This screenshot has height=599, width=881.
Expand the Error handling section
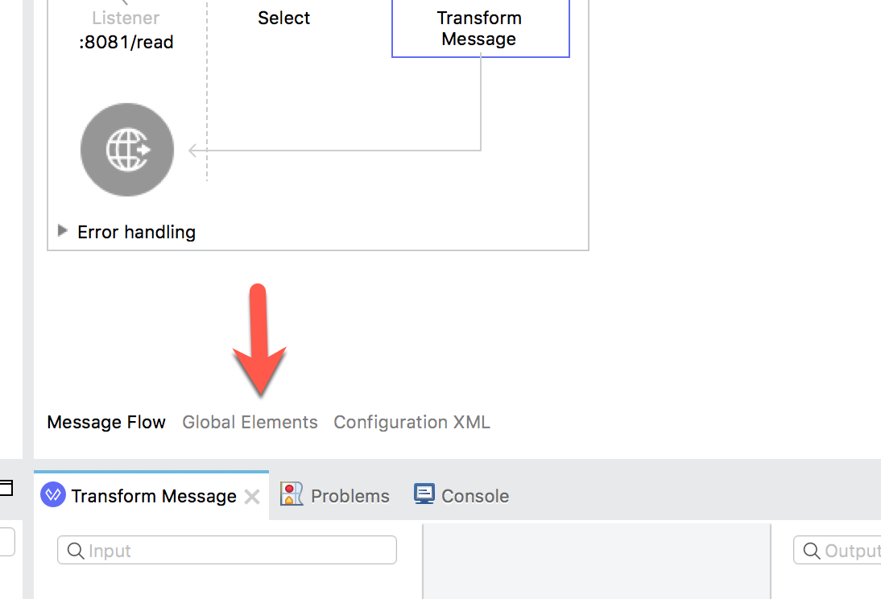click(x=63, y=232)
